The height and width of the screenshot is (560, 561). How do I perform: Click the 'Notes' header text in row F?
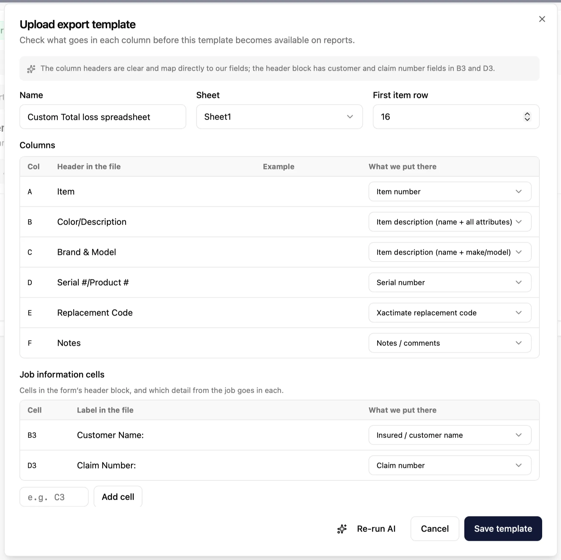click(69, 343)
